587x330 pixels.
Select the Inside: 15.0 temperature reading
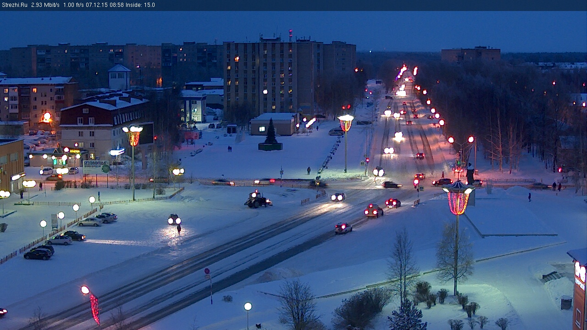pyautogui.click(x=140, y=5)
